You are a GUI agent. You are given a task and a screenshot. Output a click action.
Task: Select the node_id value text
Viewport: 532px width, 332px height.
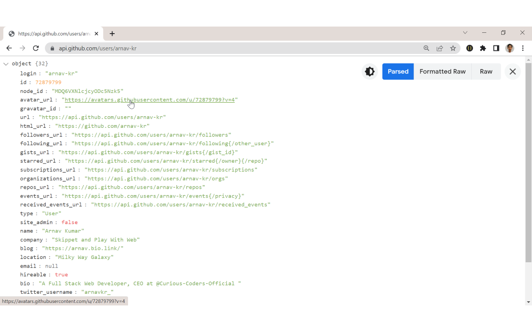point(88,91)
